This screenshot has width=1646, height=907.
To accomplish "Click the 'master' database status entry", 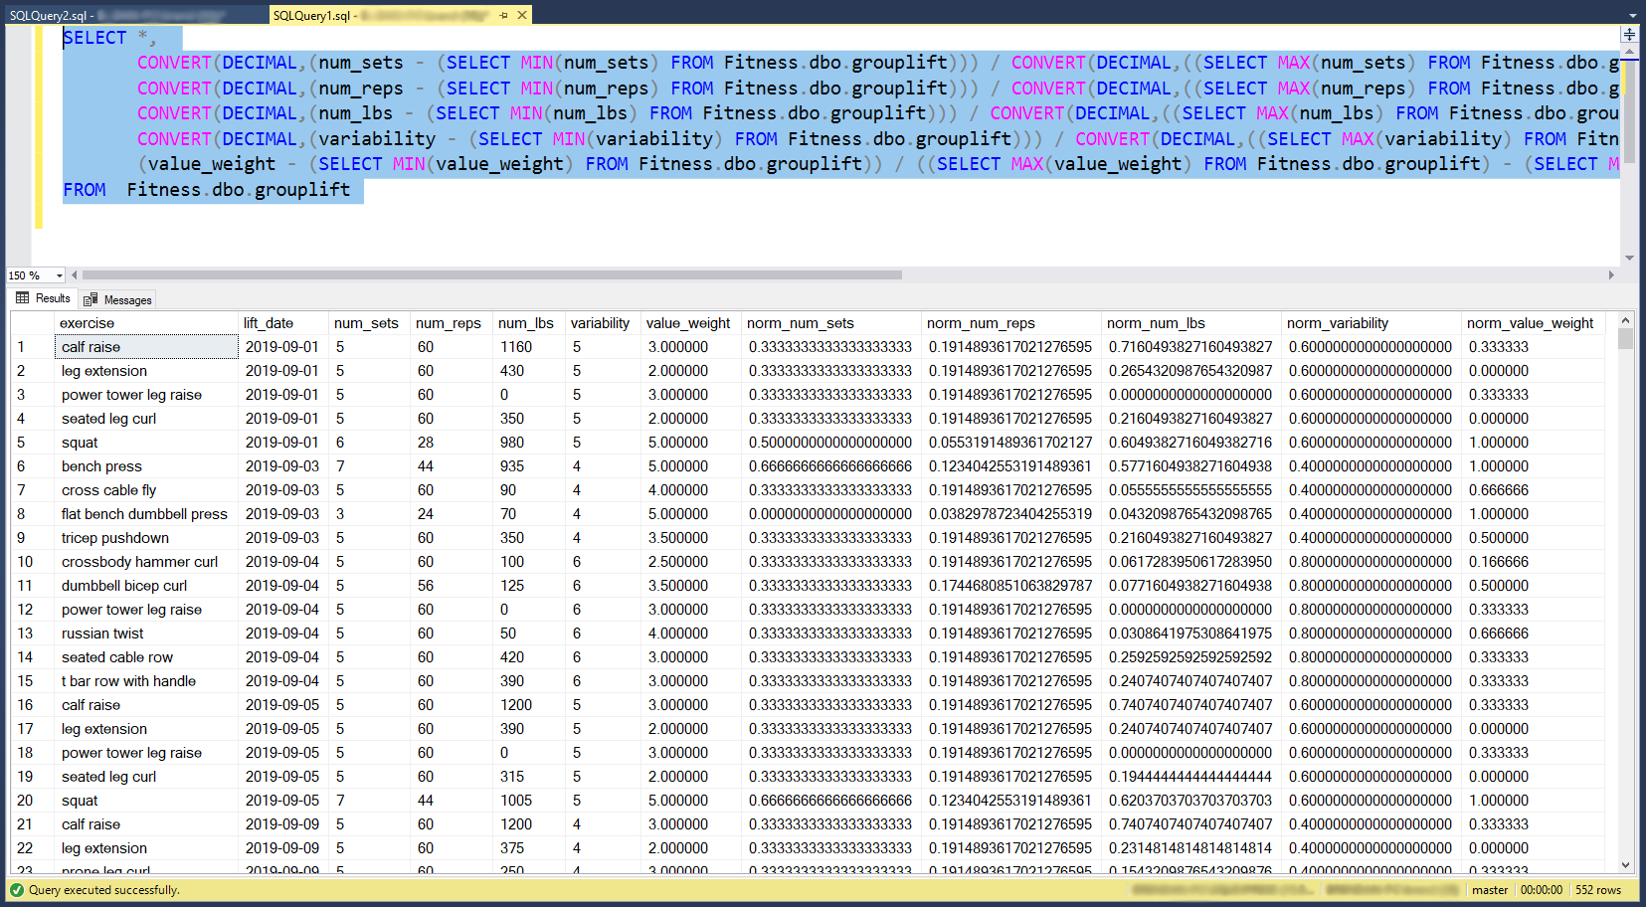I will coord(1490,890).
